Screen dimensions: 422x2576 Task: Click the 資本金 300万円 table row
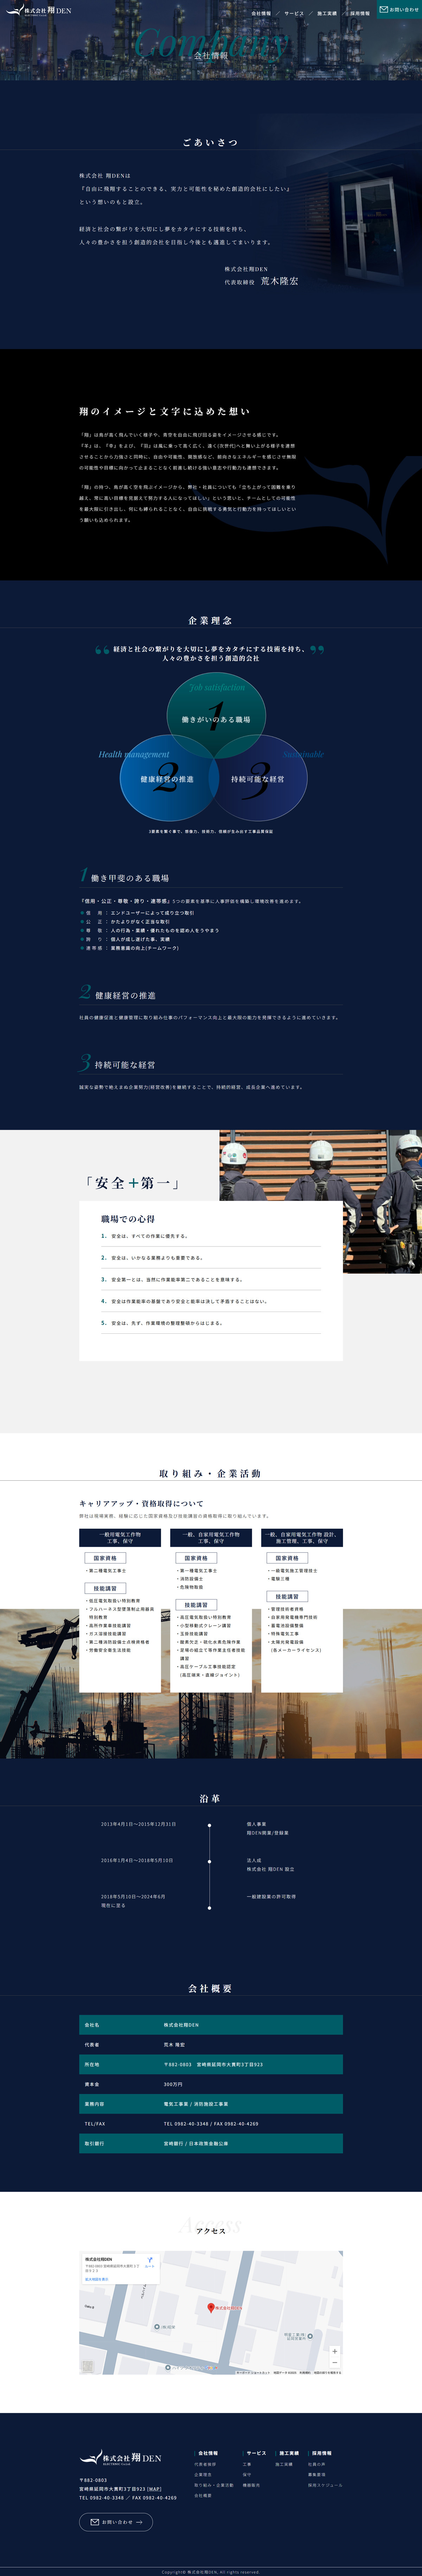coord(211,2084)
